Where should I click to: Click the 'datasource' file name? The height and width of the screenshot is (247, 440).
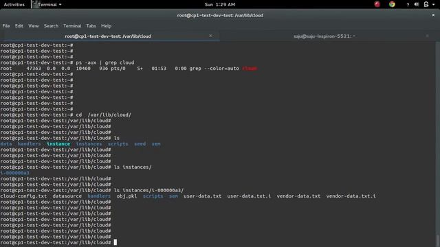[67, 196]
